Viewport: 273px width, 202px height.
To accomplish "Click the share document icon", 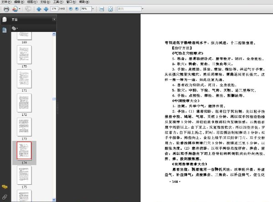I will pyautogui.click(x=15, y=9).
